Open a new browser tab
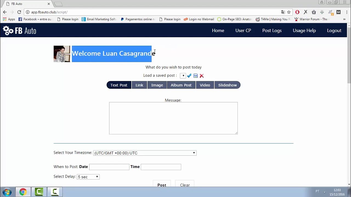 point(58,4)
